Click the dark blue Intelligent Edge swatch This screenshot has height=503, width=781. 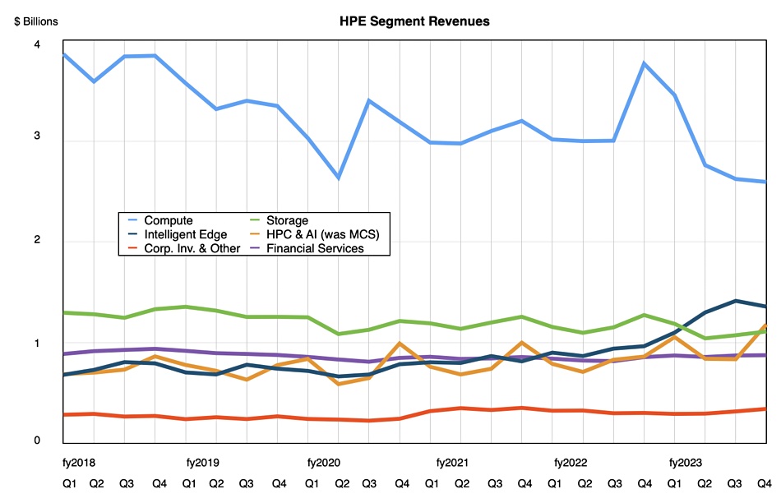[132, 234]
